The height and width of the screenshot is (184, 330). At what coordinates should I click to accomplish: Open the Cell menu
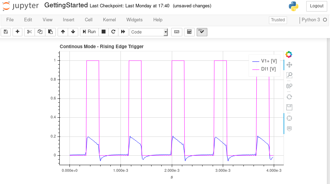(89, 20)
